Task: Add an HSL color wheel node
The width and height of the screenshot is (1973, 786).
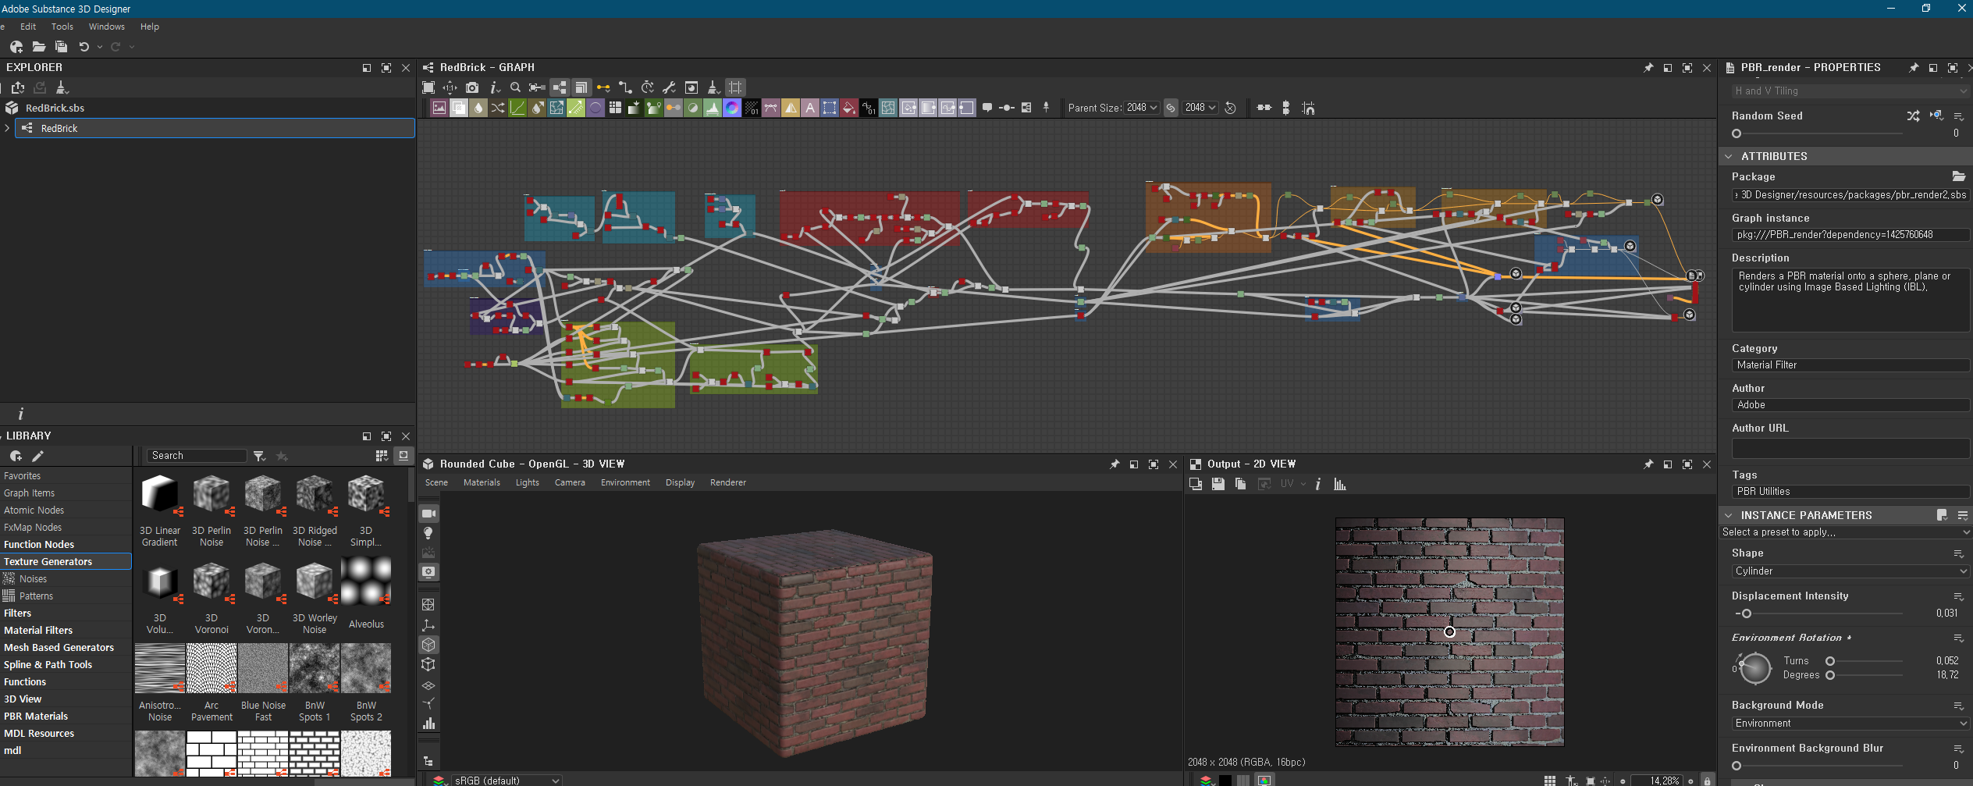Action: pos(732,108)
